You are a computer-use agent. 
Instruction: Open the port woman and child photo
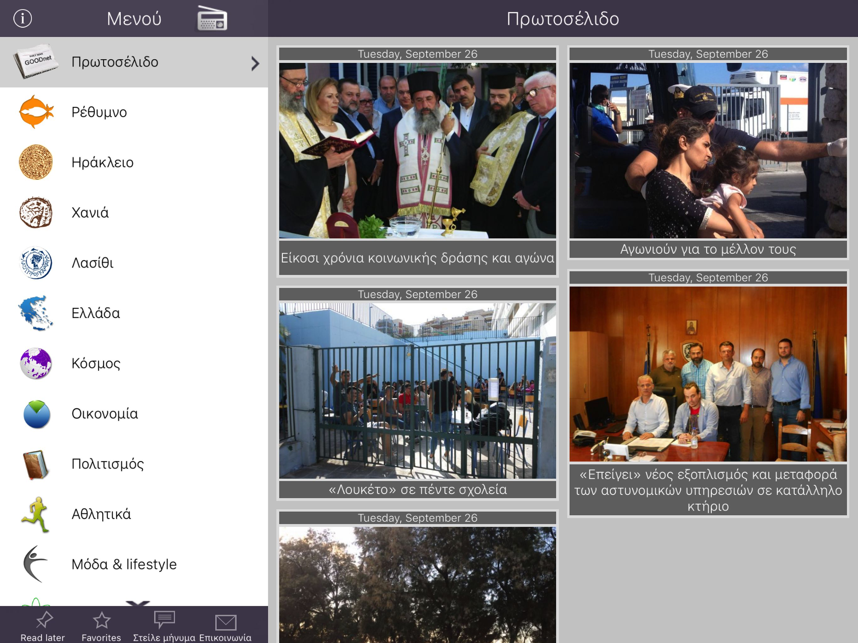click(x=708, y=150)
